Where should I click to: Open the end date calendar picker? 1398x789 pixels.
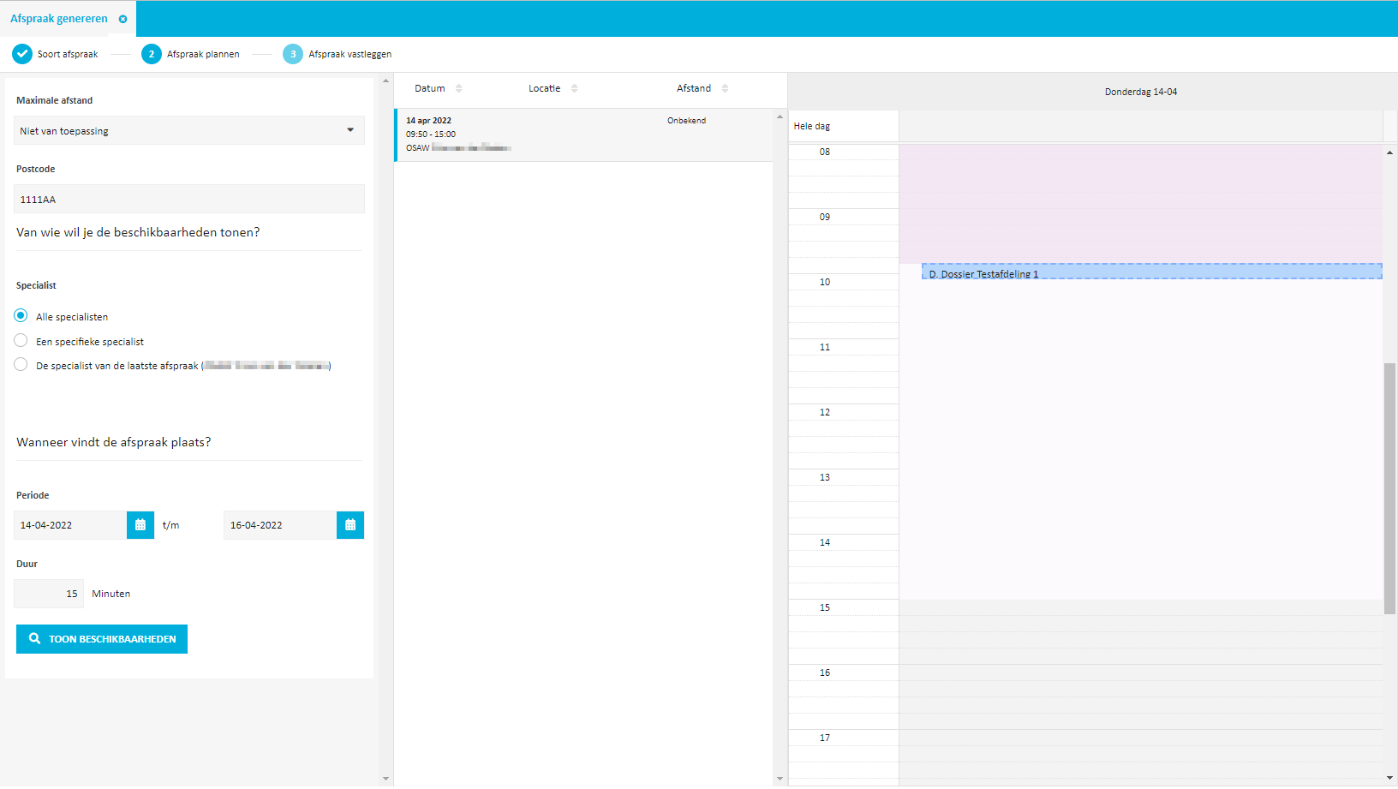pos(350,525)
